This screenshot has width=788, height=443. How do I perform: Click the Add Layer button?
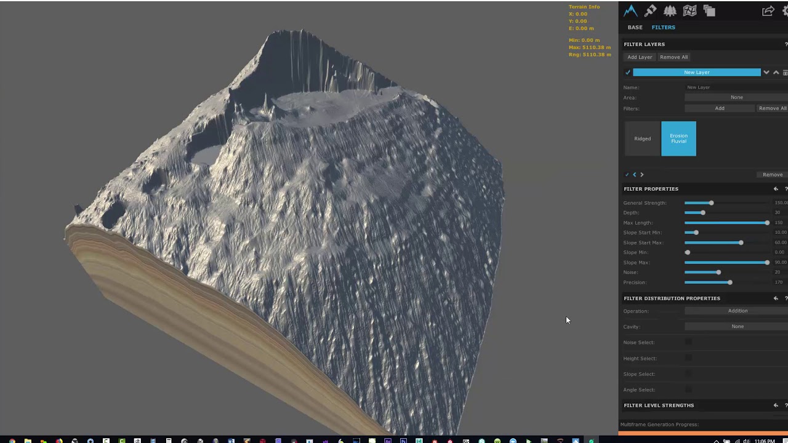[x=640, y=57]
